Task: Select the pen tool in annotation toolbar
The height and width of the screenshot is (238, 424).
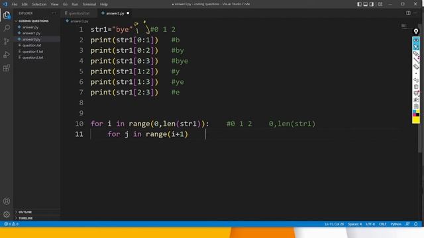Action: [416, 54]
